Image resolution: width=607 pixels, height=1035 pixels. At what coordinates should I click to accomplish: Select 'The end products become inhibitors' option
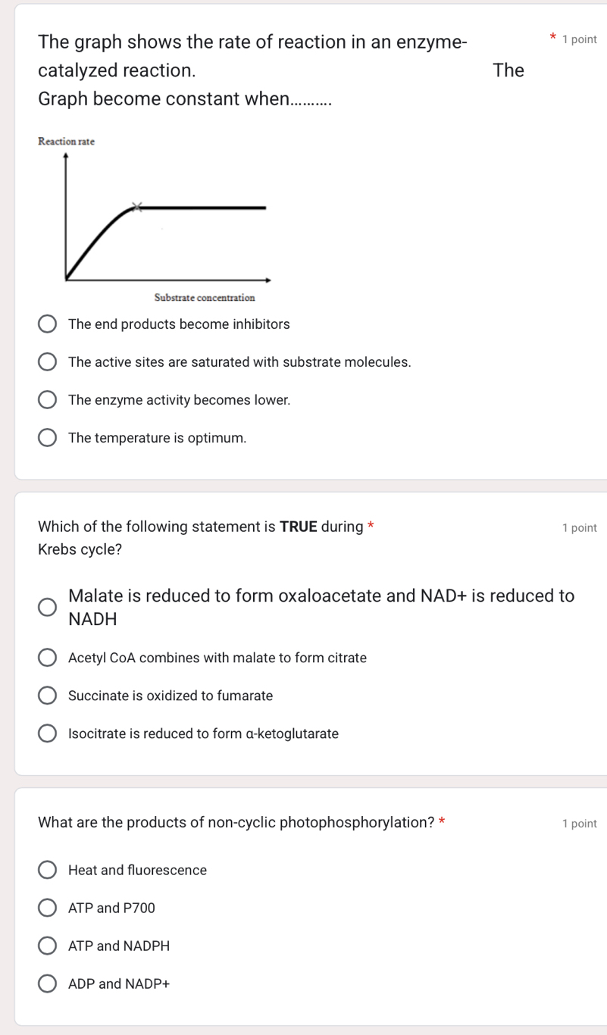pos(47,324)
